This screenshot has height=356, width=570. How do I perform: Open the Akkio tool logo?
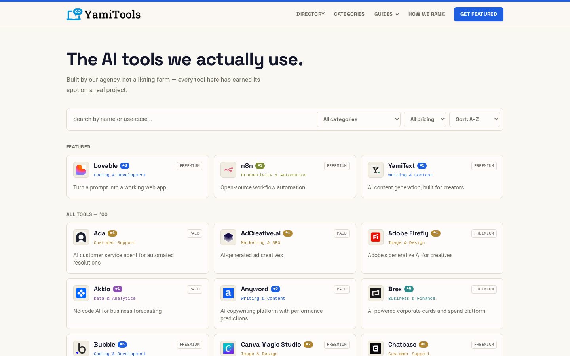pyautogui.click(x=81, y=293)
